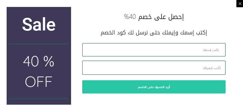Image resolution: width=243 pixels, height=111 pixels.
Task: Click the word 'خصم' in the popup title
Action: (145, 17)
